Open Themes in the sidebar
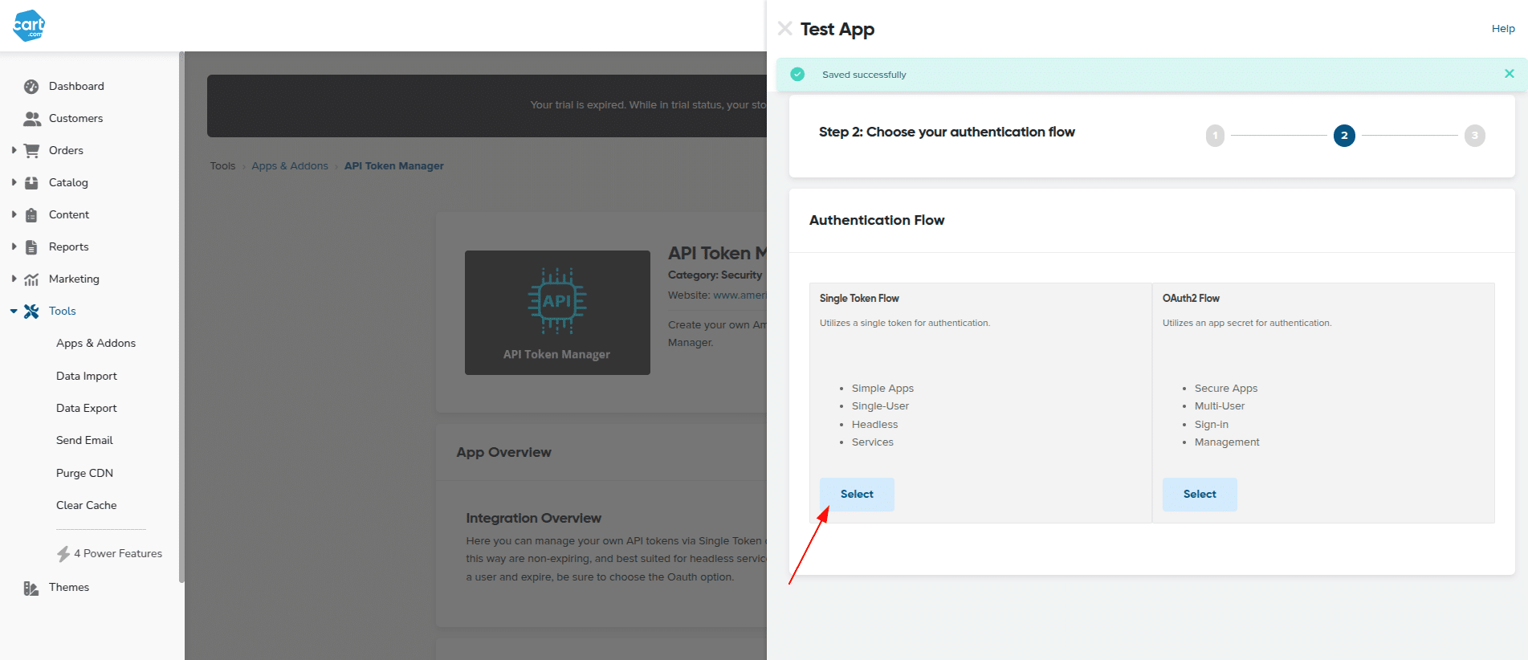The height and width of the screenshot is (660, 1528). pos(69,587)
